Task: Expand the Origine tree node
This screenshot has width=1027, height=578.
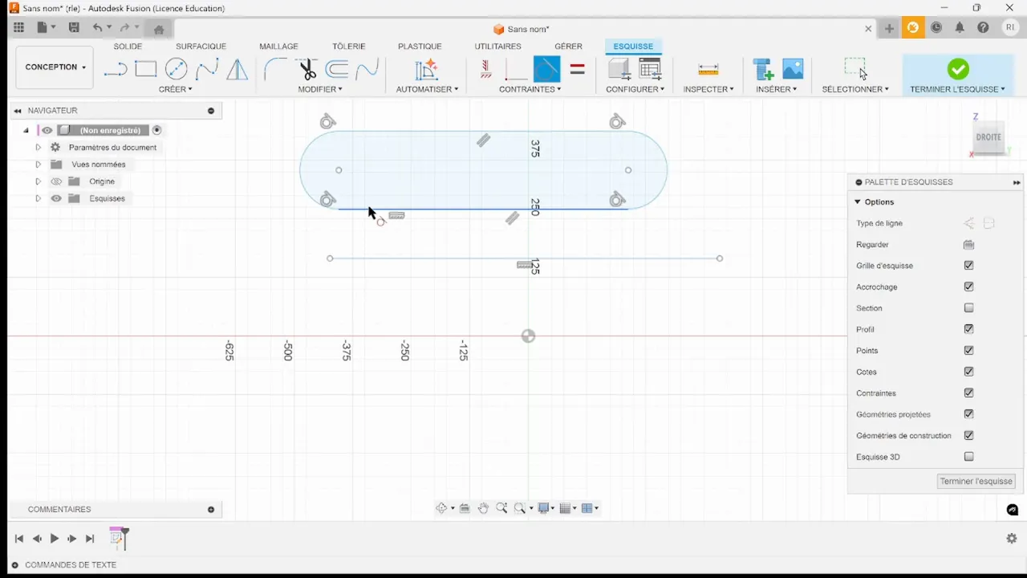Action: (38, 181)
